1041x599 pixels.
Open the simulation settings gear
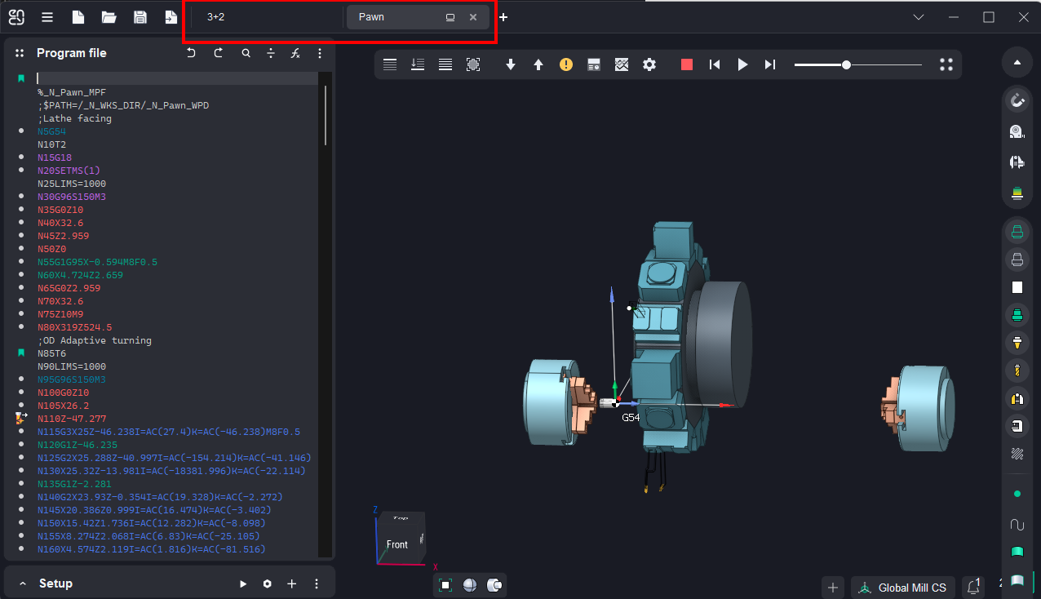[649, 64]
